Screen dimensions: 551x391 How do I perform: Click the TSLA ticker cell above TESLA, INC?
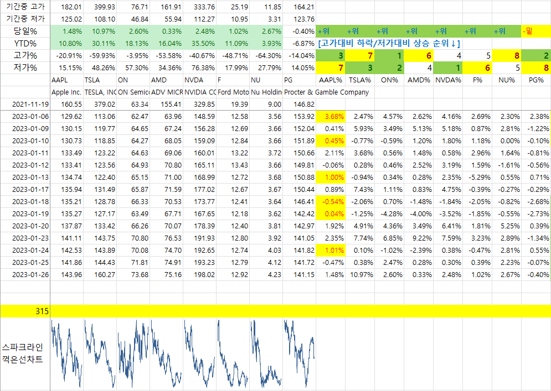point(100,80)
